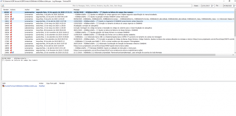
Task: Click the added action icon for revision 20071
Action: pyautogui.click(x=13, y=19)
